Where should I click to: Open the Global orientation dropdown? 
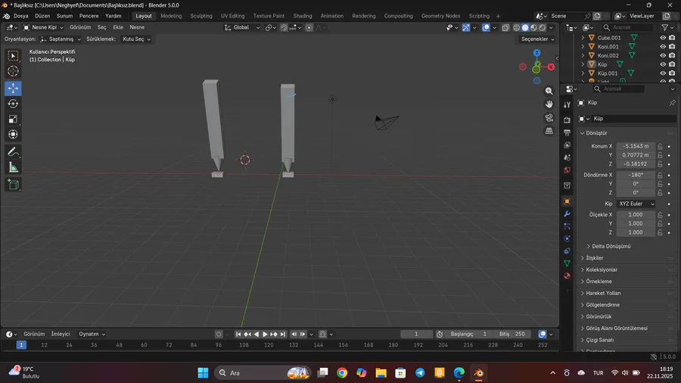click(x=242, y=27)
